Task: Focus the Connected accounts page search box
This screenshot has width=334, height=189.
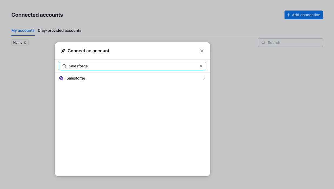Action: (290, 43)
